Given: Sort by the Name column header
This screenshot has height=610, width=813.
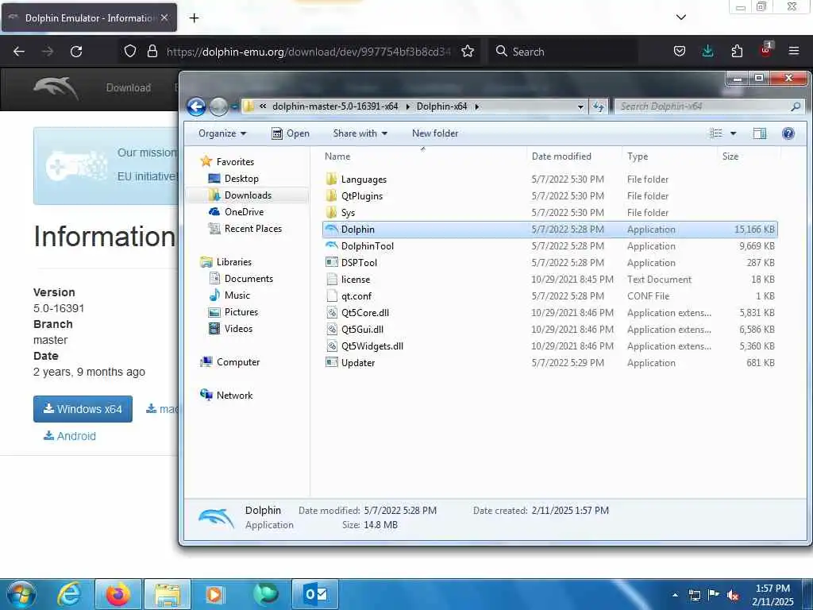Looking at the screenshot, I should pos(337,156).
